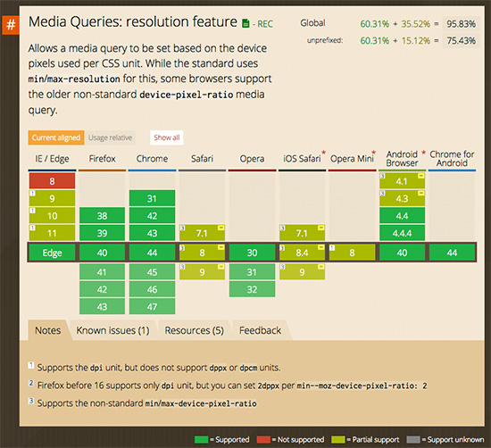This screenshot has height=448, width=491.
Task: Click the Firefox 43 cell
Action: click(102, 306)
